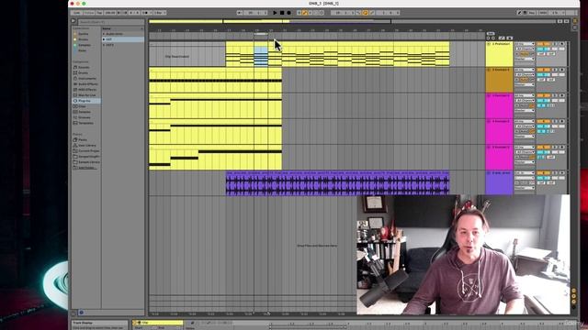The width and height of the screenshot is (588, 330).
Task: Open the Drums category in the browser
Action: 84,73
